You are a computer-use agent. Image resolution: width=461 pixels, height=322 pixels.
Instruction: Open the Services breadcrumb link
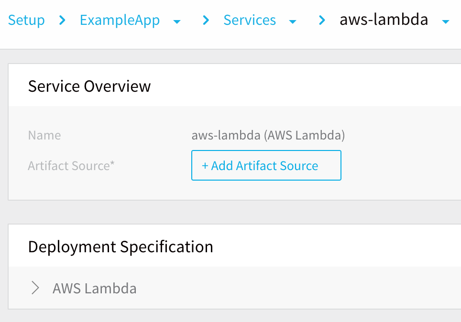click(250, 20)
